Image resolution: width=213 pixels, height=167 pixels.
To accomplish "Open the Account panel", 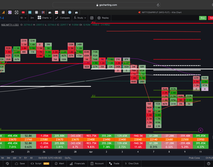I will (x=97, y=164).
